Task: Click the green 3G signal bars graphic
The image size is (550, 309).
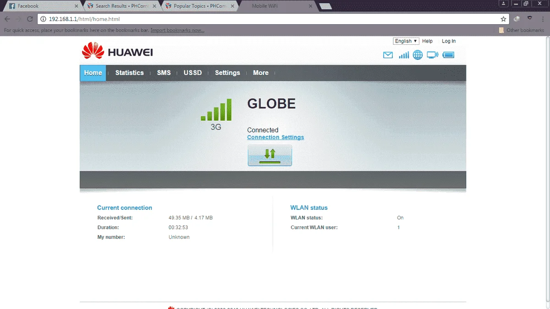Action: (216, 110)
